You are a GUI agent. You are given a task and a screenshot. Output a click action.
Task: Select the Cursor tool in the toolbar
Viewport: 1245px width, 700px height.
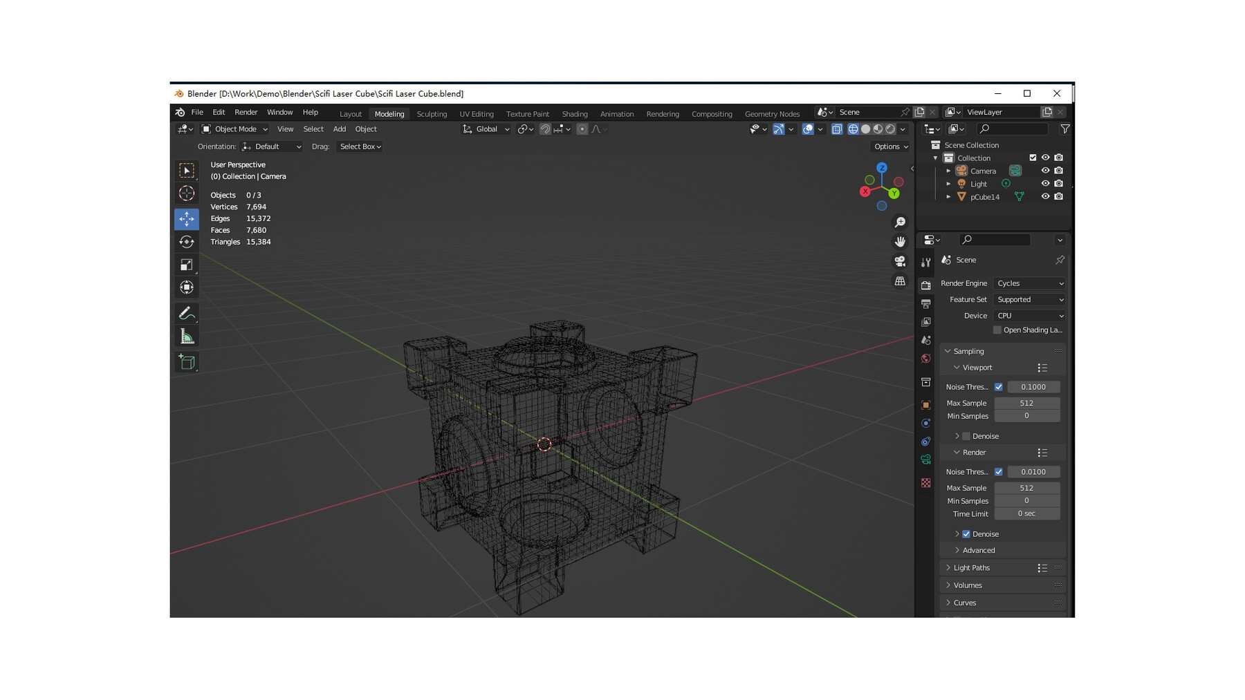point(187,193)
